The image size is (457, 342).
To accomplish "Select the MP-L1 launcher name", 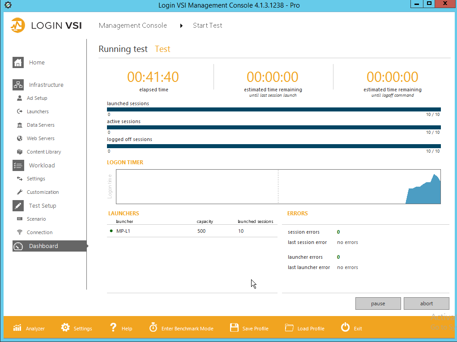I will (x=123, y=231).
